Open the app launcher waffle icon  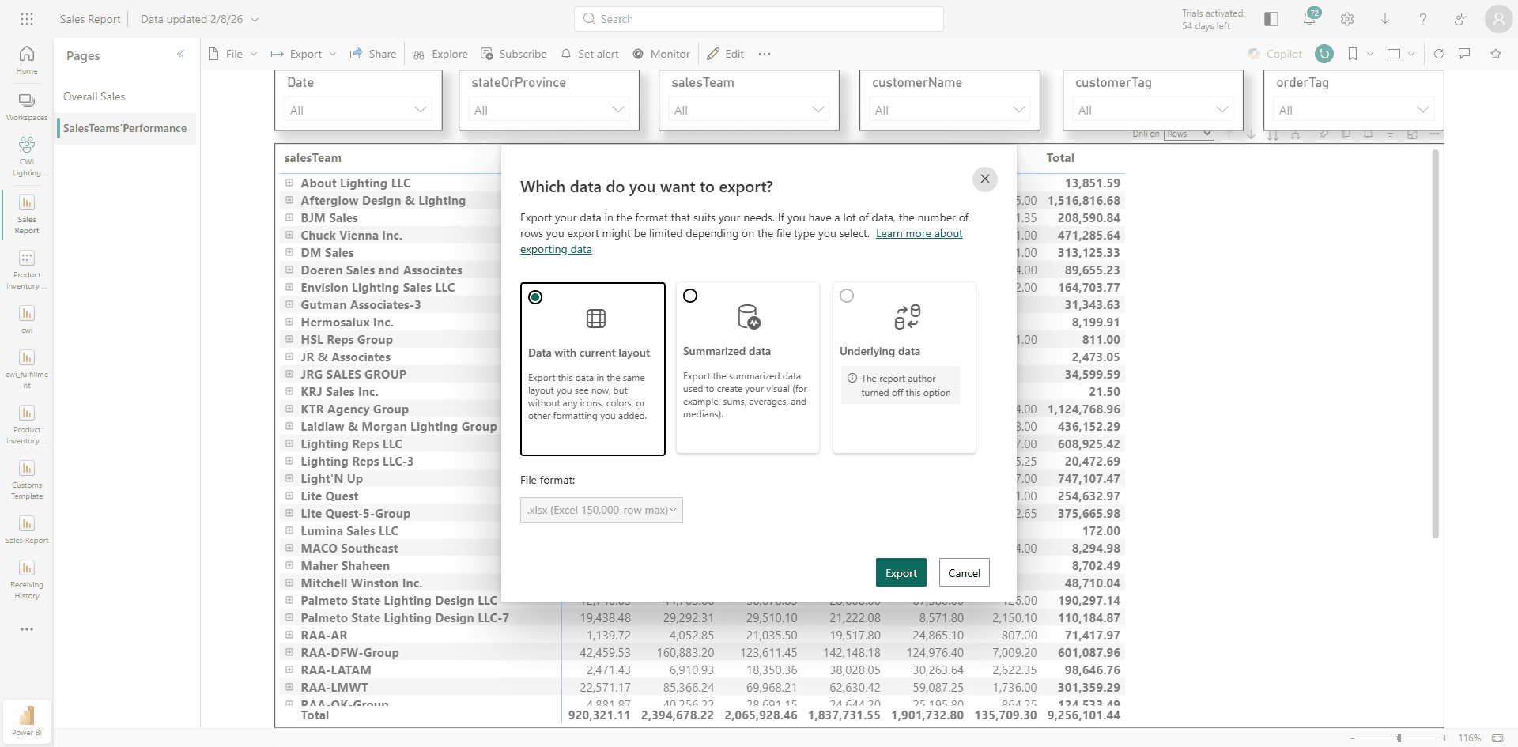pos(27,19)
